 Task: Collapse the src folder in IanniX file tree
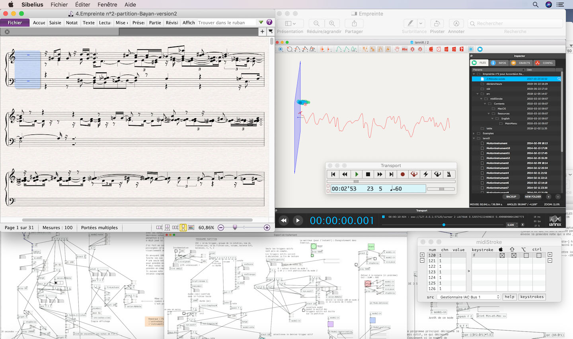coord(477,94)
